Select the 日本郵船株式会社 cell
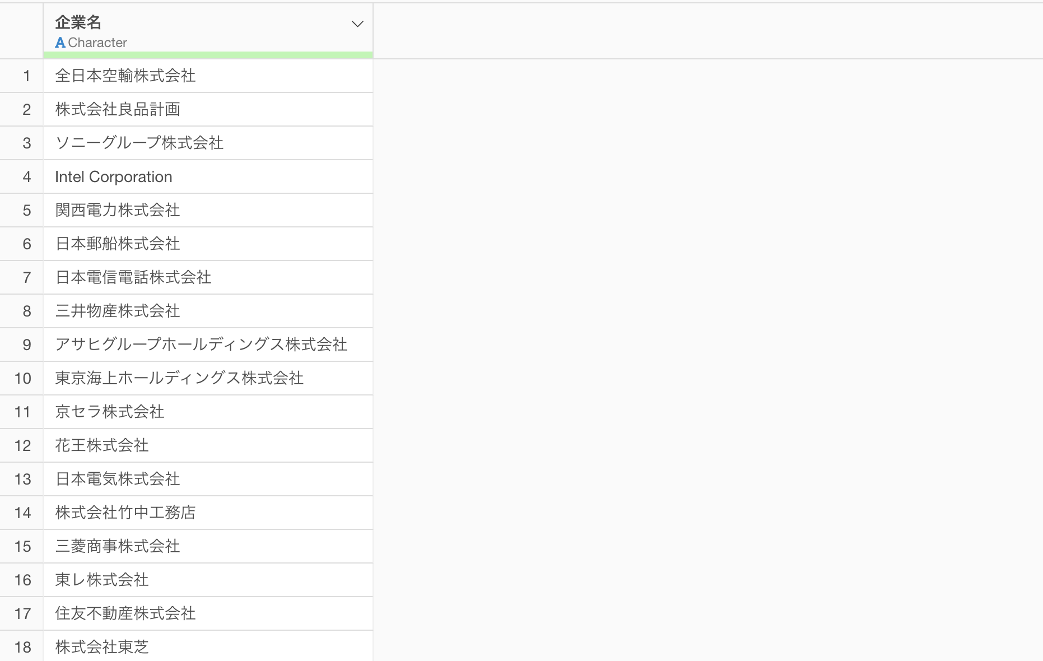This screenshot has width=1043, height=661. pos(118,244)
